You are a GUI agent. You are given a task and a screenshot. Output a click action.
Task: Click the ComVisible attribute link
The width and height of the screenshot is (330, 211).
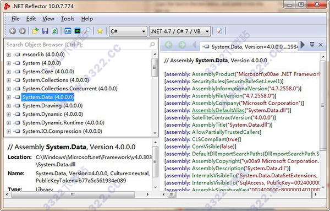click(206, 147)
